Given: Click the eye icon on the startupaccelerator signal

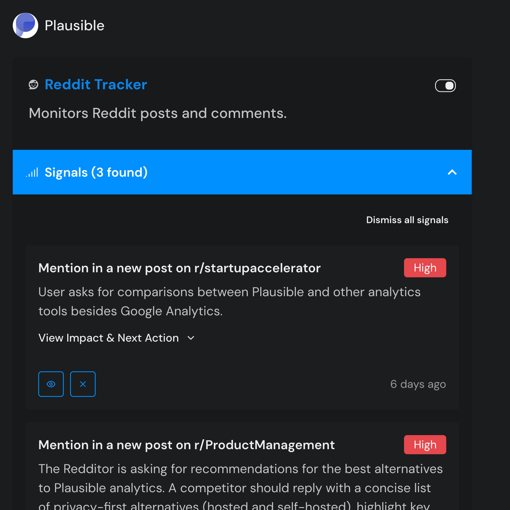Looking at the screenshot, I should 51,384.
